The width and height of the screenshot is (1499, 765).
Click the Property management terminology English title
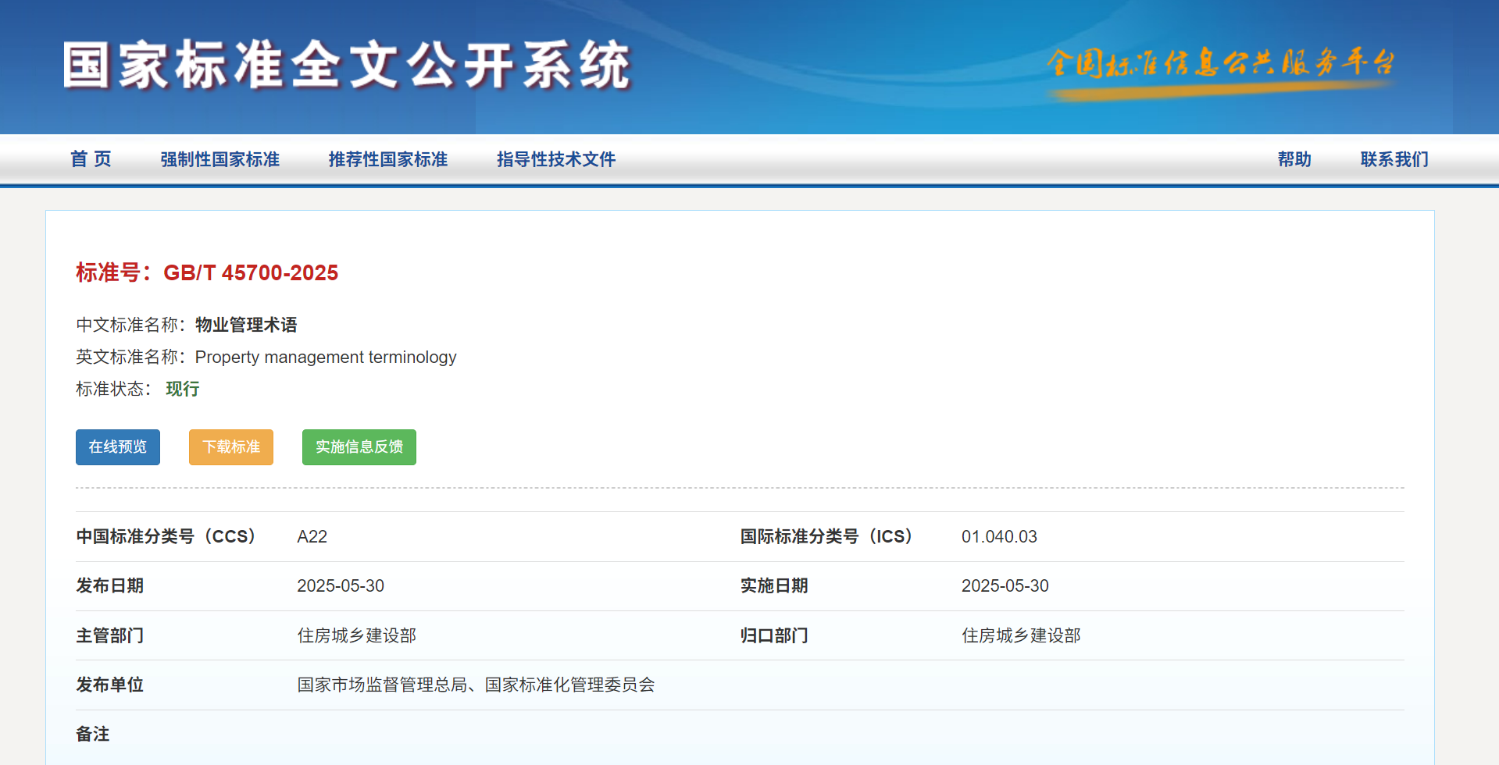tap(325, 357)
